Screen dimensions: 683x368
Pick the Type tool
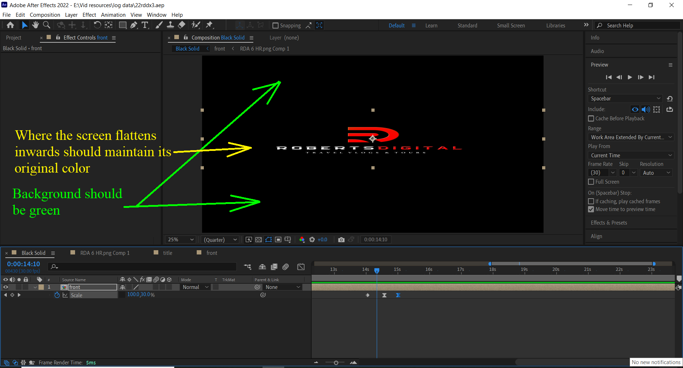(145, 25)
